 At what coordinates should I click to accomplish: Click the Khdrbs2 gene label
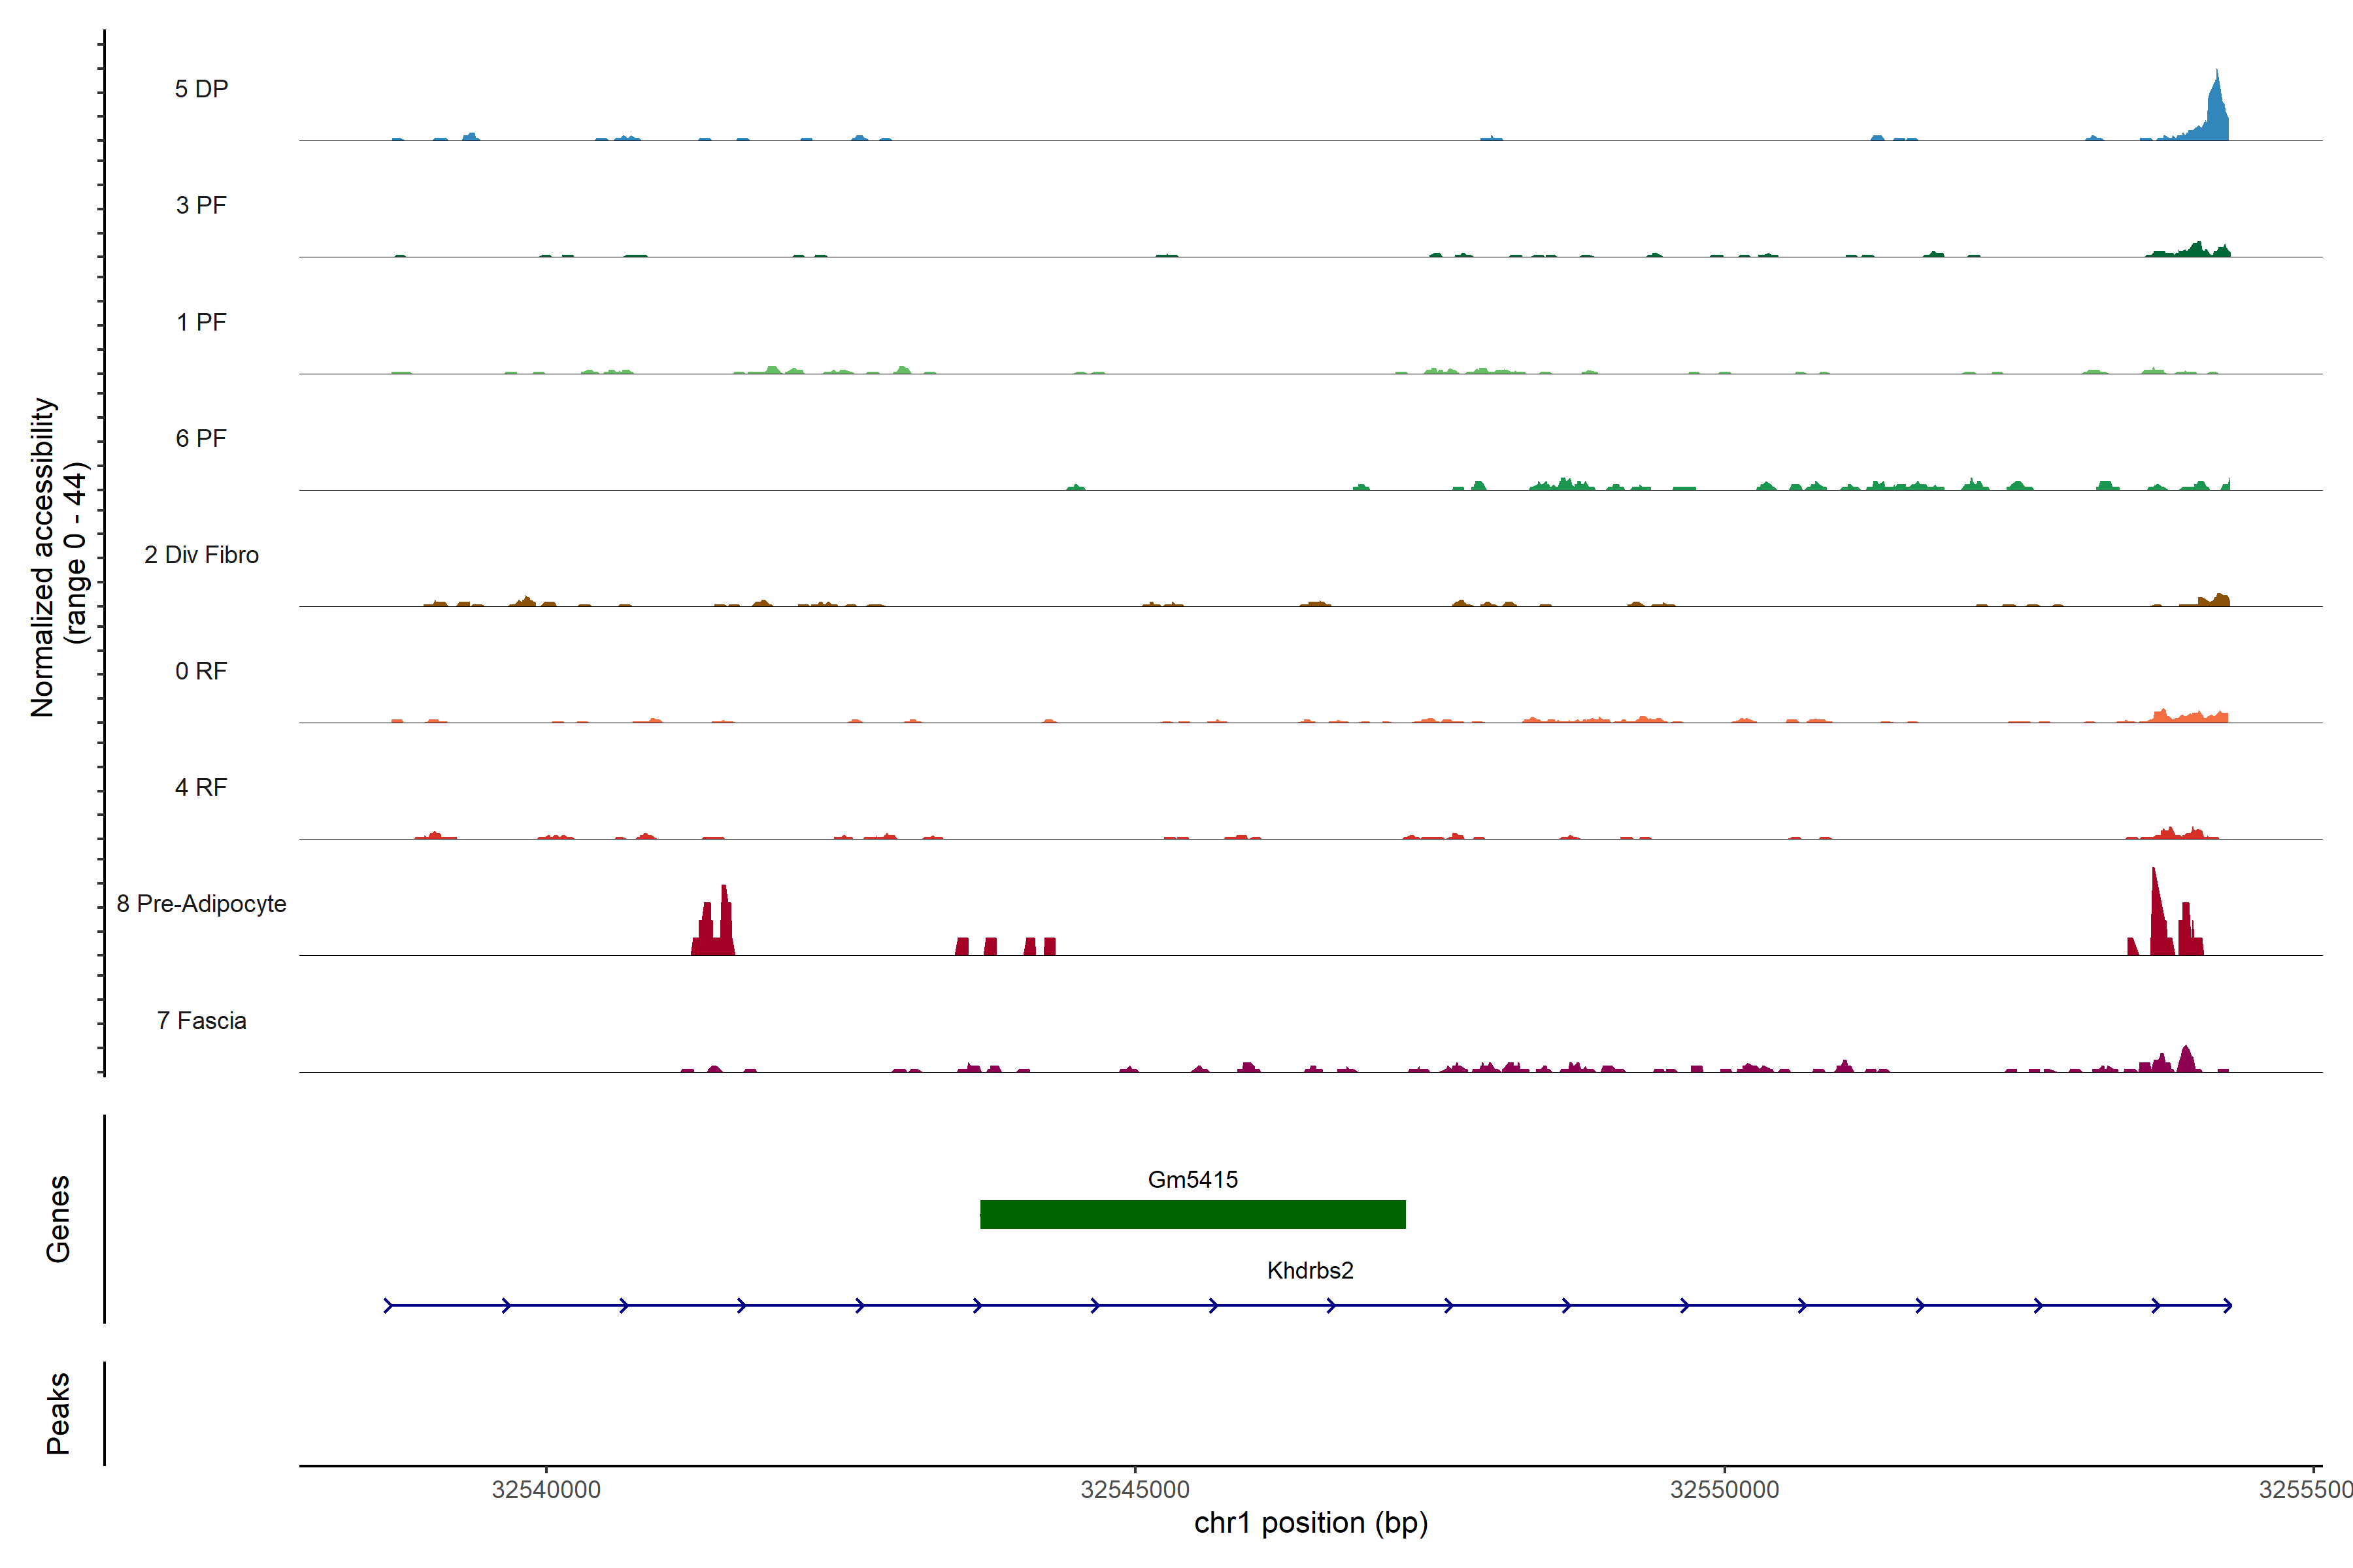tap(1310, 1270)
